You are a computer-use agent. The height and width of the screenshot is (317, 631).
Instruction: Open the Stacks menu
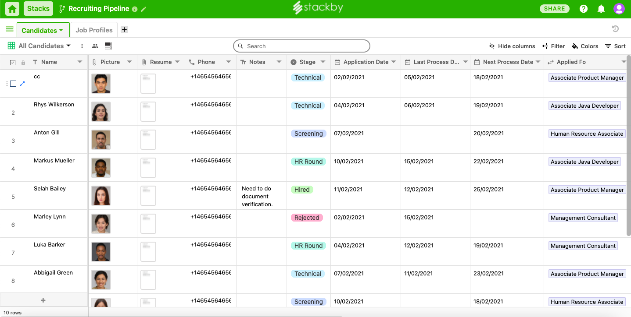[38, 9]
